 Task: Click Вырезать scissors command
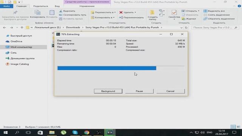point(67,11)
